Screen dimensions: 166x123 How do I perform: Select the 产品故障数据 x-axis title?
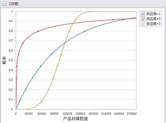(x=76, y=119)
